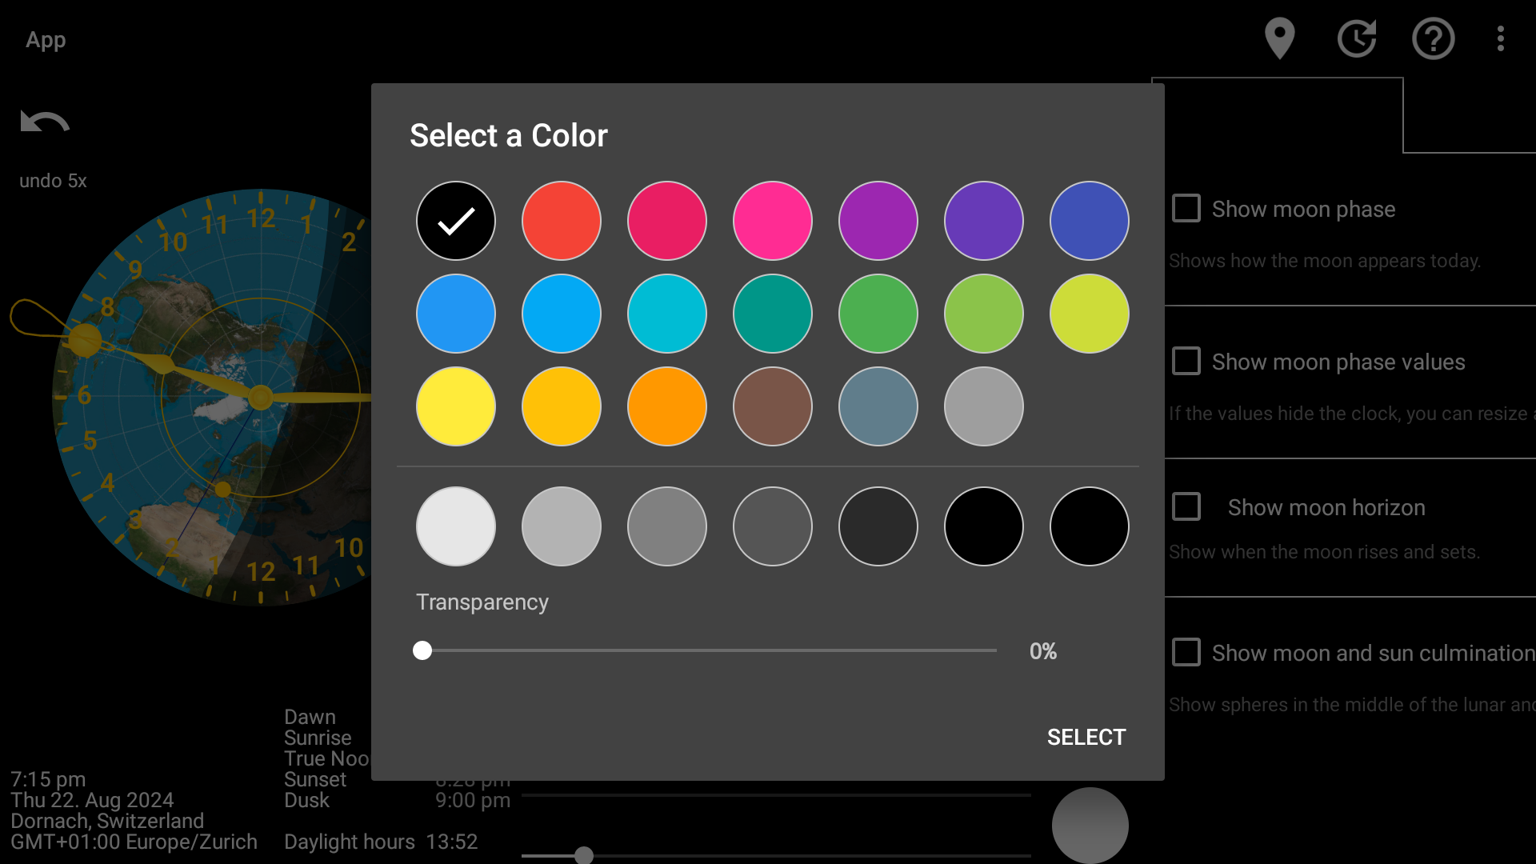Tap the reset time clock icon
This screenshot has height=864, width=1536.
[1357, 38]
